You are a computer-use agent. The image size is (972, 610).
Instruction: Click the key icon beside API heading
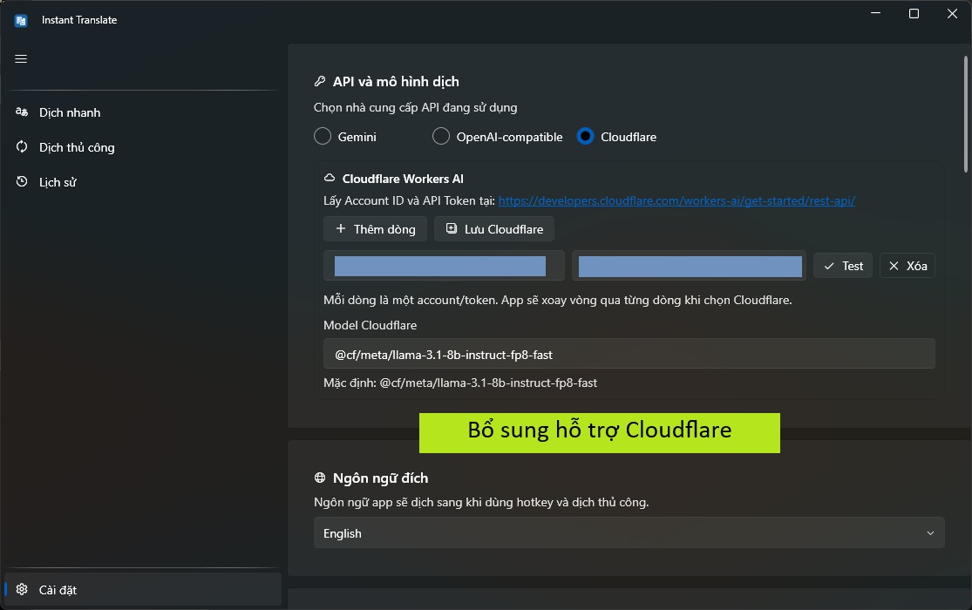pyautogui.click(x=320, y=81)
